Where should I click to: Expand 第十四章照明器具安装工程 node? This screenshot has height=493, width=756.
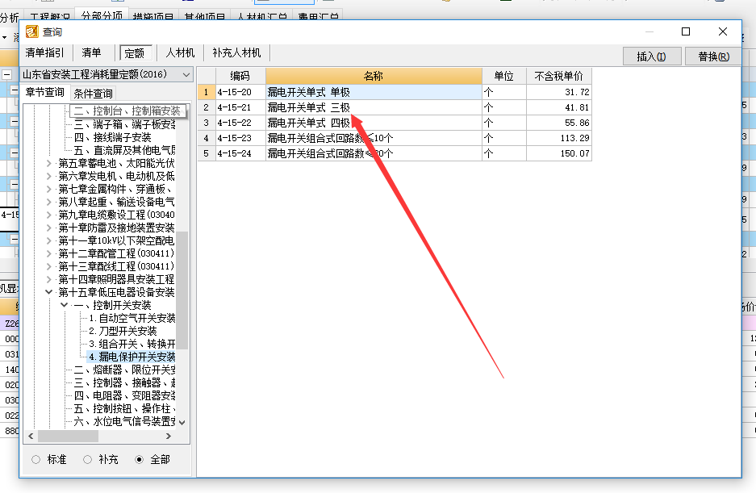[x=48, y=279]
